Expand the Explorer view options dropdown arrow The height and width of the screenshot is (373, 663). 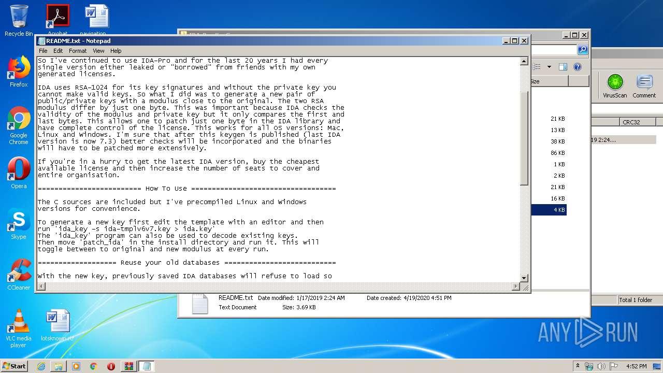click(549, 67)
